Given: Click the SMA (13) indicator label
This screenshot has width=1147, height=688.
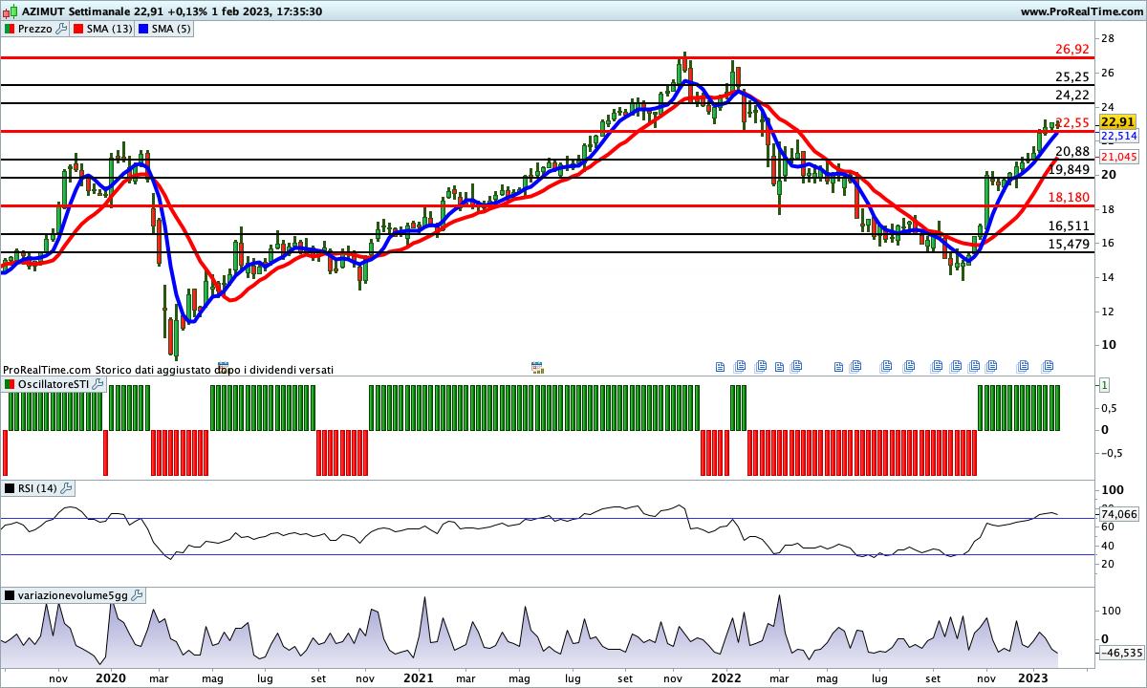Looking at the screenshot, I should pyautogui.click(x=111, y=30).
